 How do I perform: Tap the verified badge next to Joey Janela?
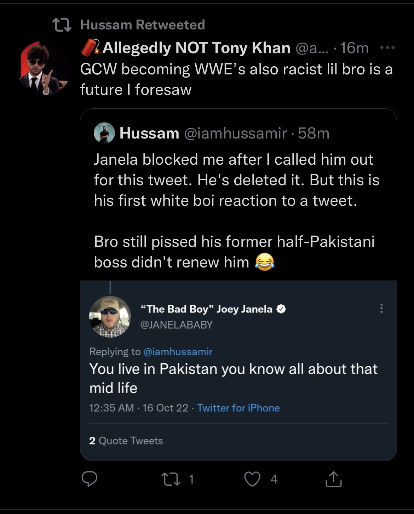coord(281,309)
